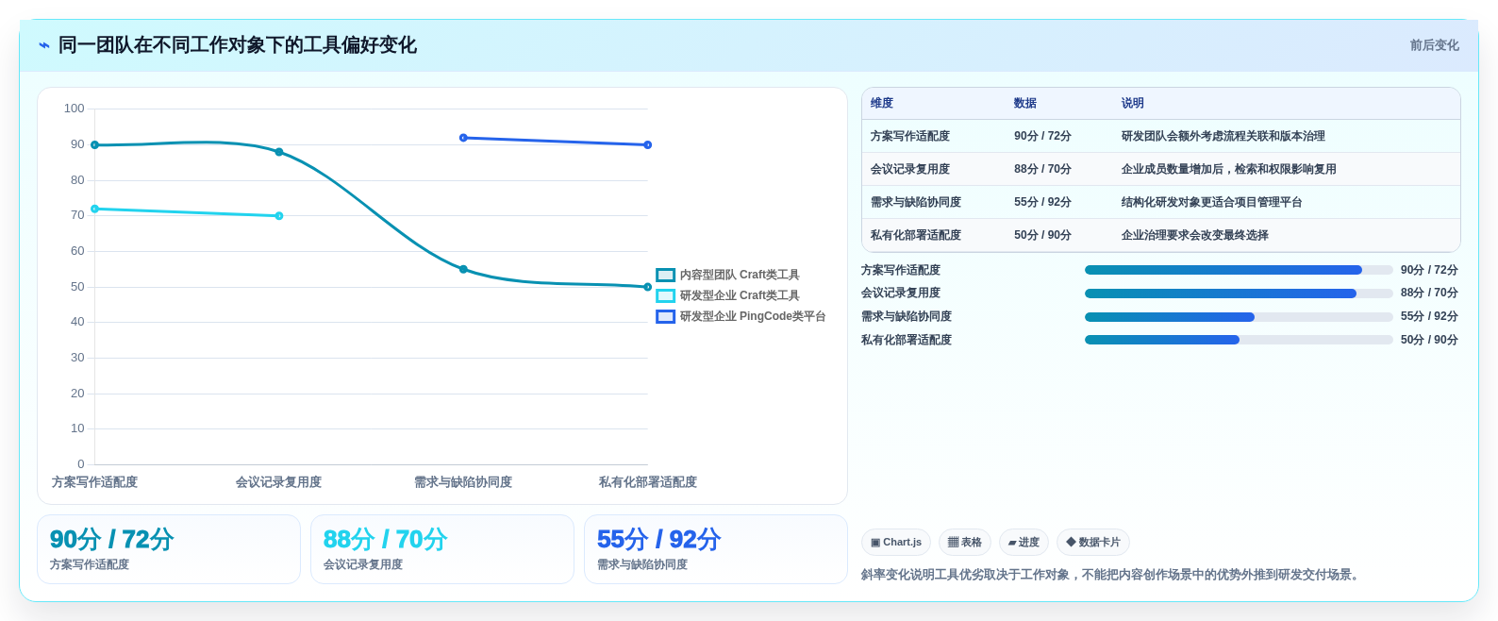Select the Chart.js tag chip
Viewport: 1498px width, 621px height.
[896, 543]
